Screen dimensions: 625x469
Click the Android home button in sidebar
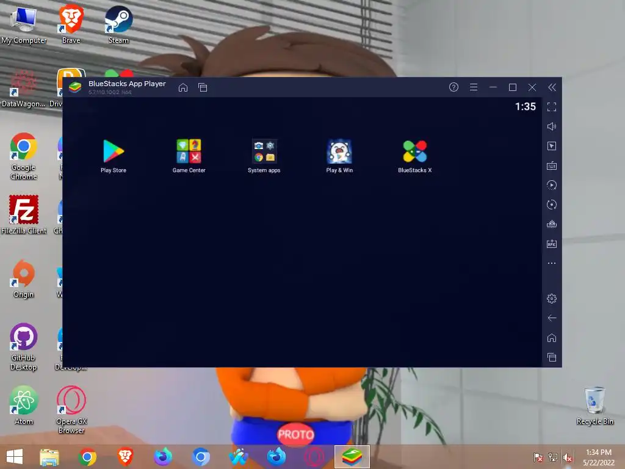(x=552, y=338)
